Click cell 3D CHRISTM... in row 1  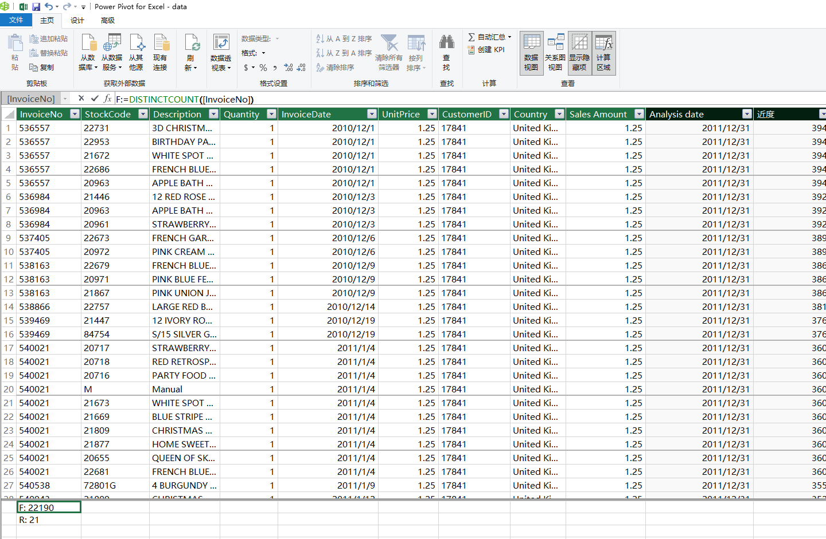[x=185, y=128]
